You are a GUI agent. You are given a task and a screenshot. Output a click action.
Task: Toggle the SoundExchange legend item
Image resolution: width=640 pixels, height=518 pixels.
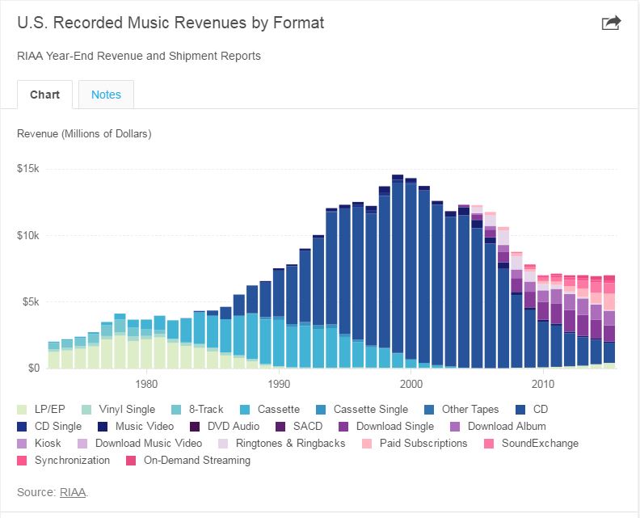(539, 443)
